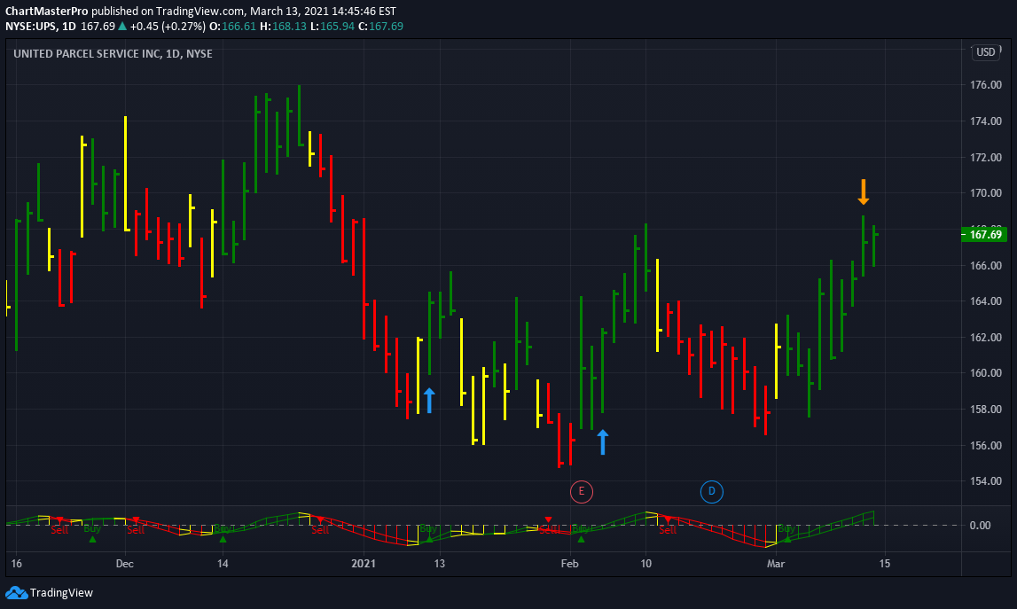Image resolution: width=1017 pixels, height=609 pixels.
Task: Click the 154.00 price axis label
Action: (986, 481)
